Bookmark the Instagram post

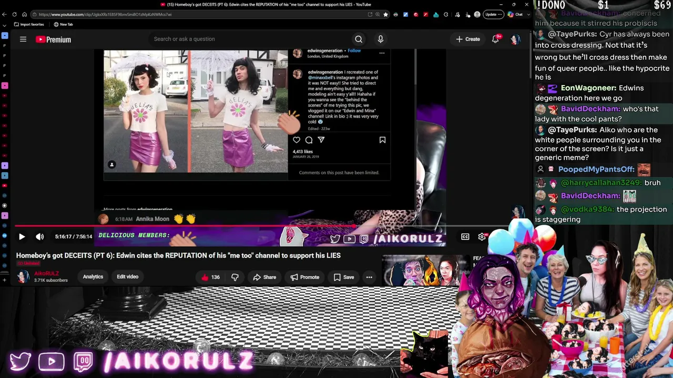pyautogui.click(x=382, y=140)
